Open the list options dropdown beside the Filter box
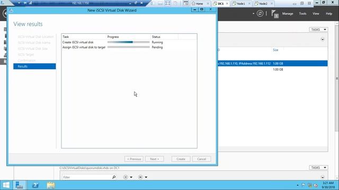 coord(131,177)
